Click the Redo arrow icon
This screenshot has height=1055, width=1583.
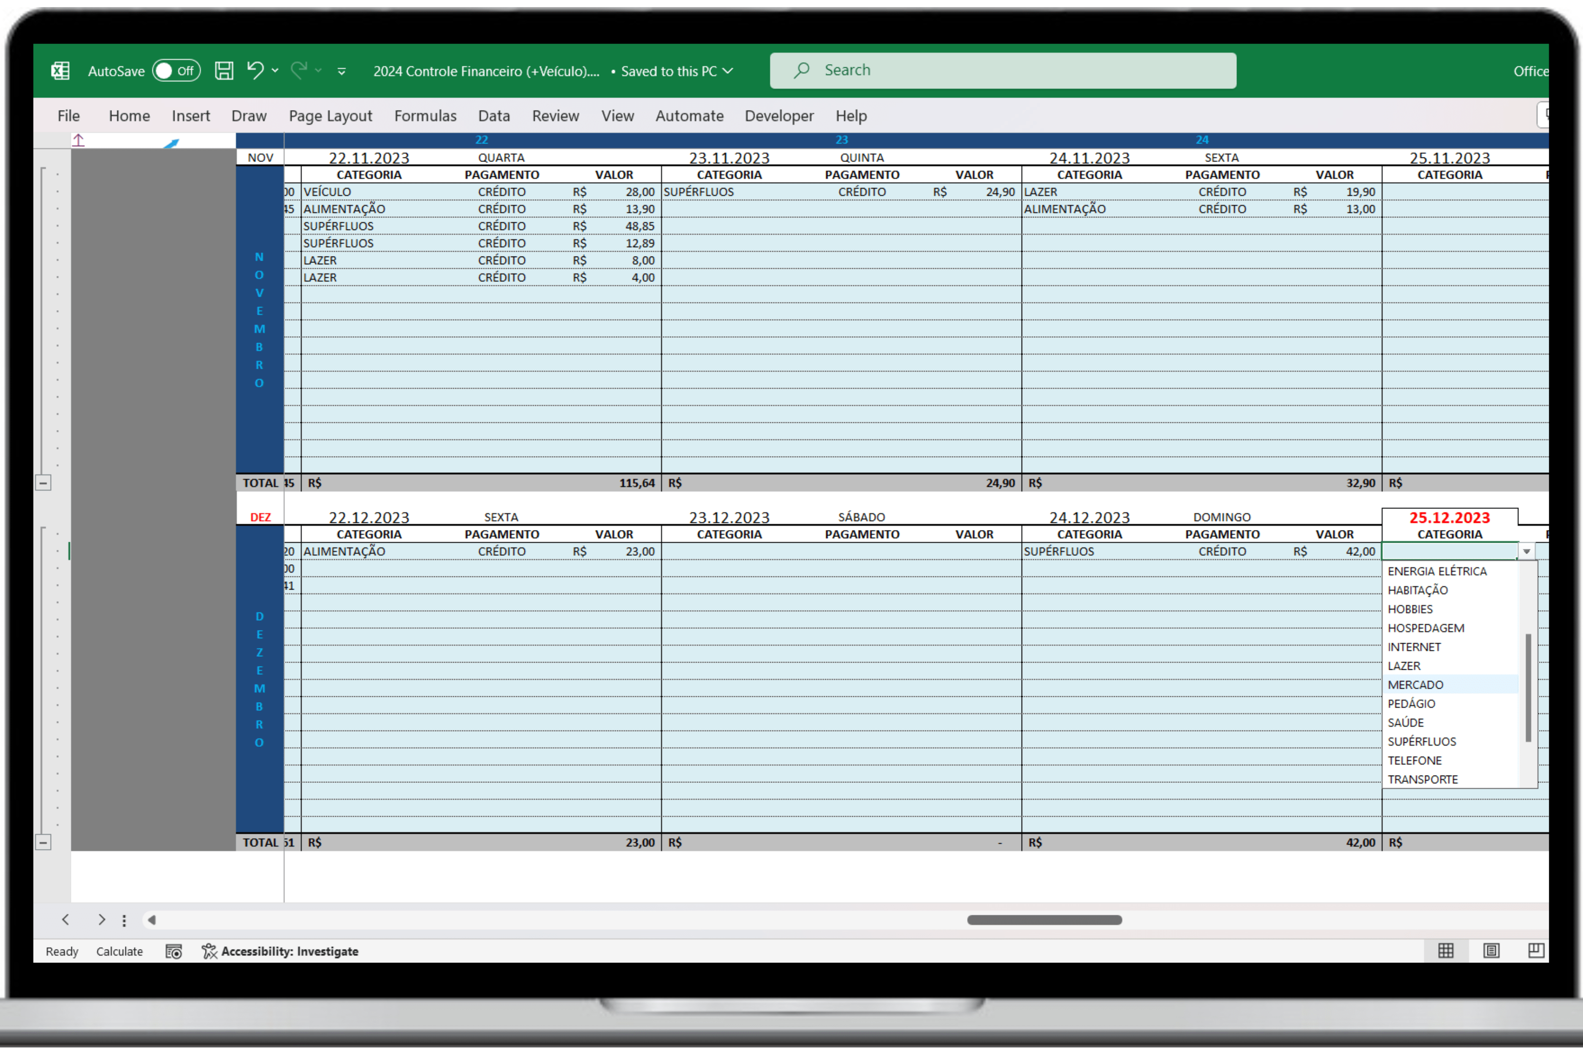pos(300,70)
